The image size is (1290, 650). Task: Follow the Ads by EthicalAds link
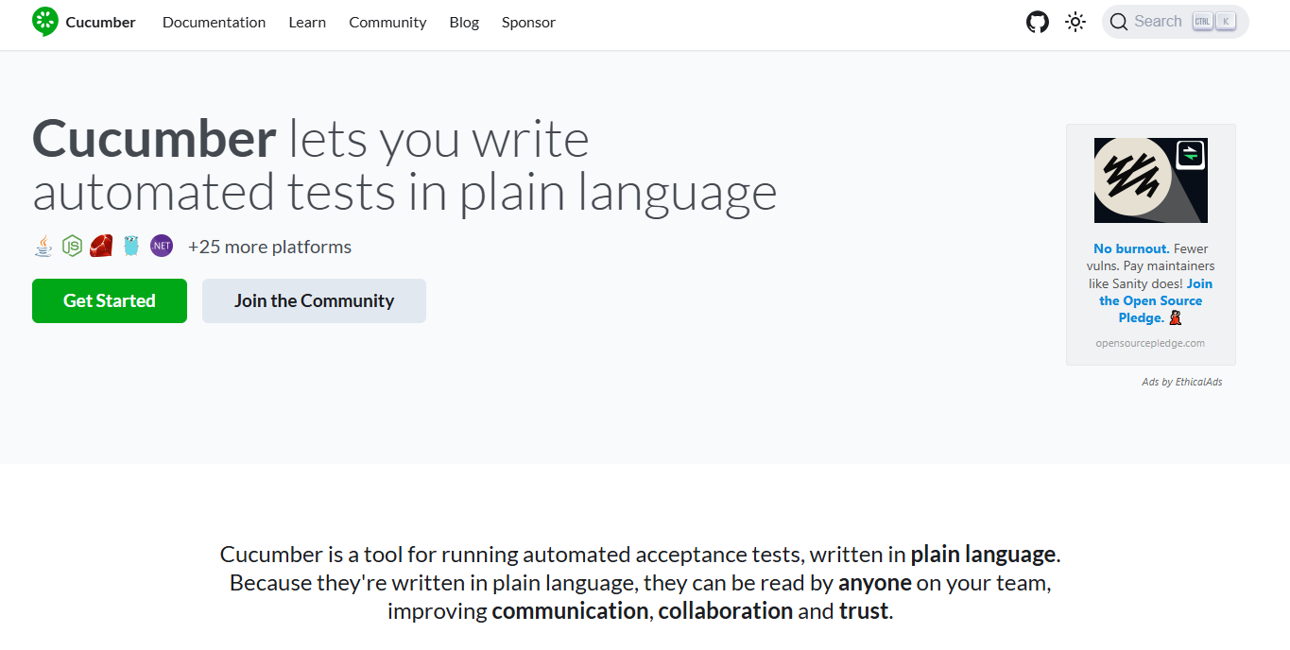(1181, 382)
